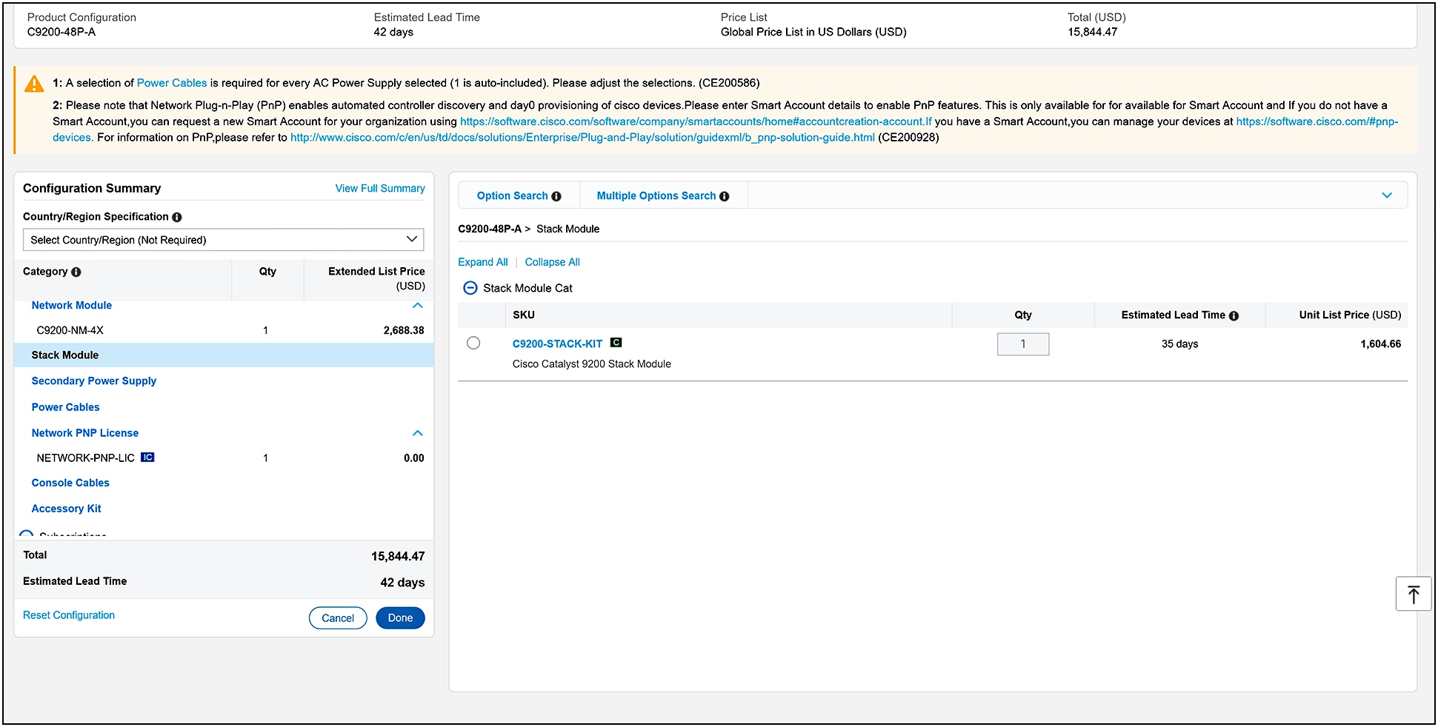The height and width of the screenshot is (727, 1438).
Task: Click the IC badge next to NETWORK-PNP-LIC
Action: click(147, 458)
